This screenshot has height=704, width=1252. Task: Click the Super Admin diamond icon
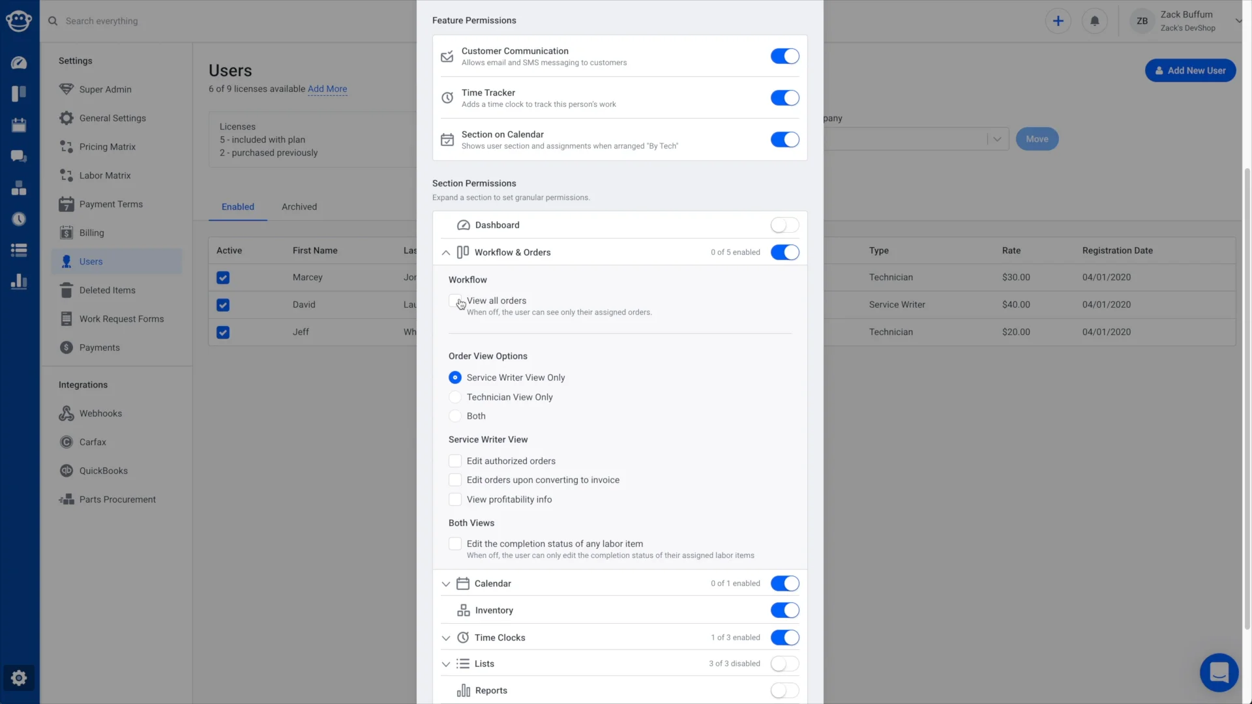66,89
